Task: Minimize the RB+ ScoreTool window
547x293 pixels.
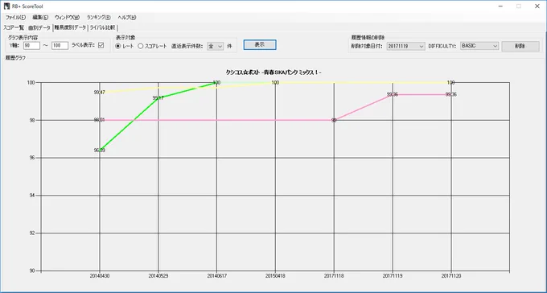Action: (500, 6)
